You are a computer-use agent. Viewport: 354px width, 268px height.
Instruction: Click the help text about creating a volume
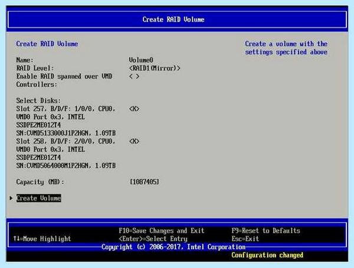(x=286, y=48)
